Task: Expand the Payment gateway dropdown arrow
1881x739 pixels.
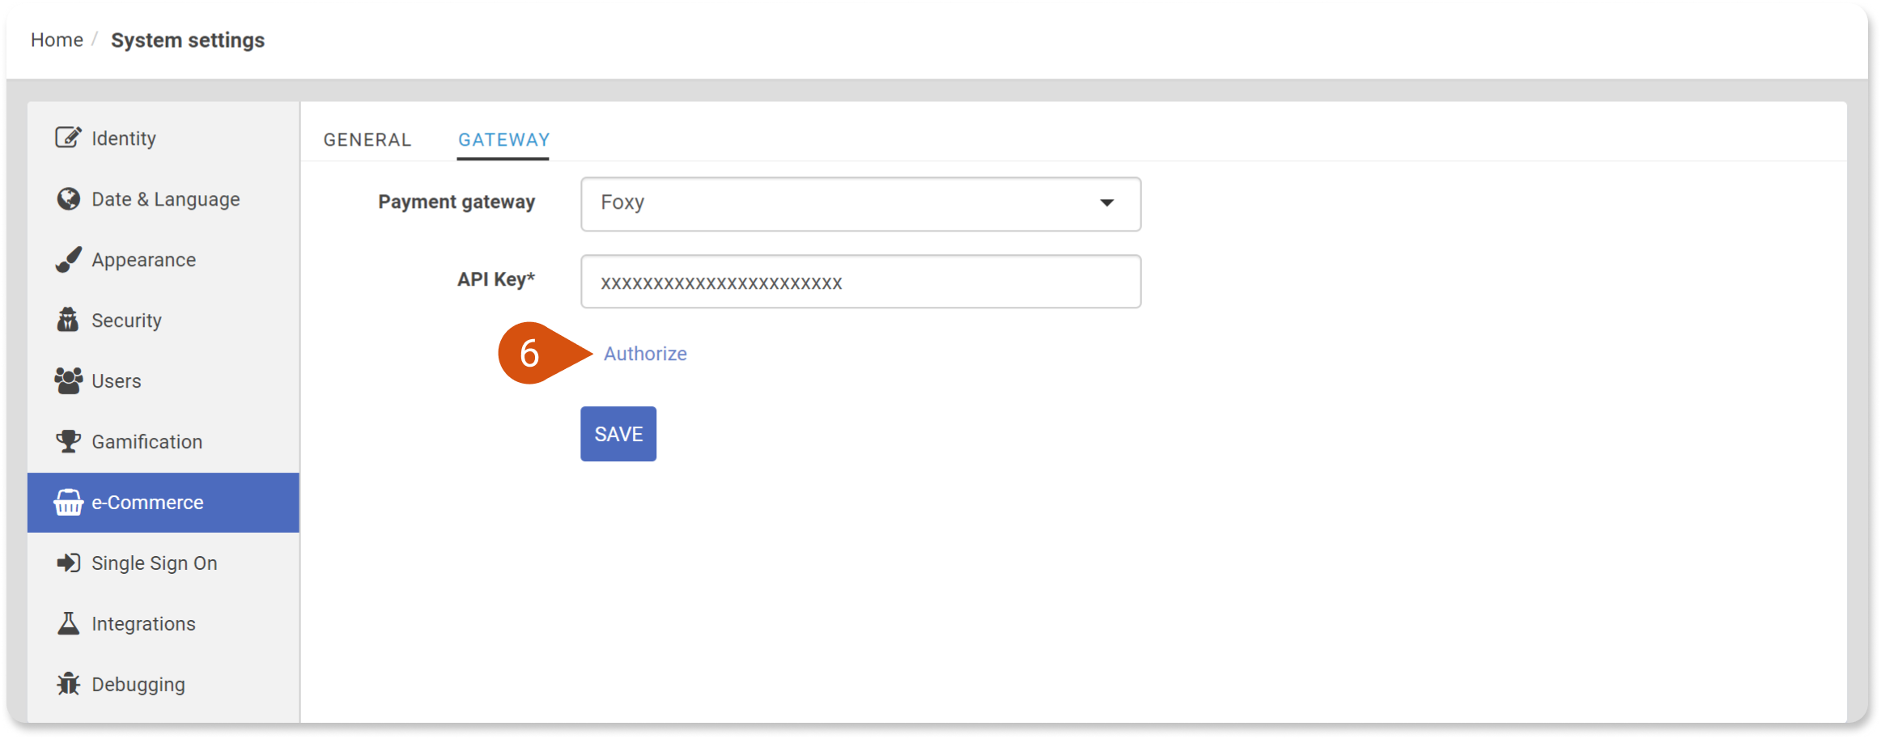Action: click(x=1106, y=203)
